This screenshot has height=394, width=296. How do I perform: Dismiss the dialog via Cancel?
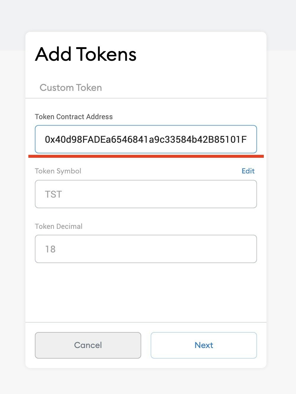pyautogui.click(x=88, y=345)
